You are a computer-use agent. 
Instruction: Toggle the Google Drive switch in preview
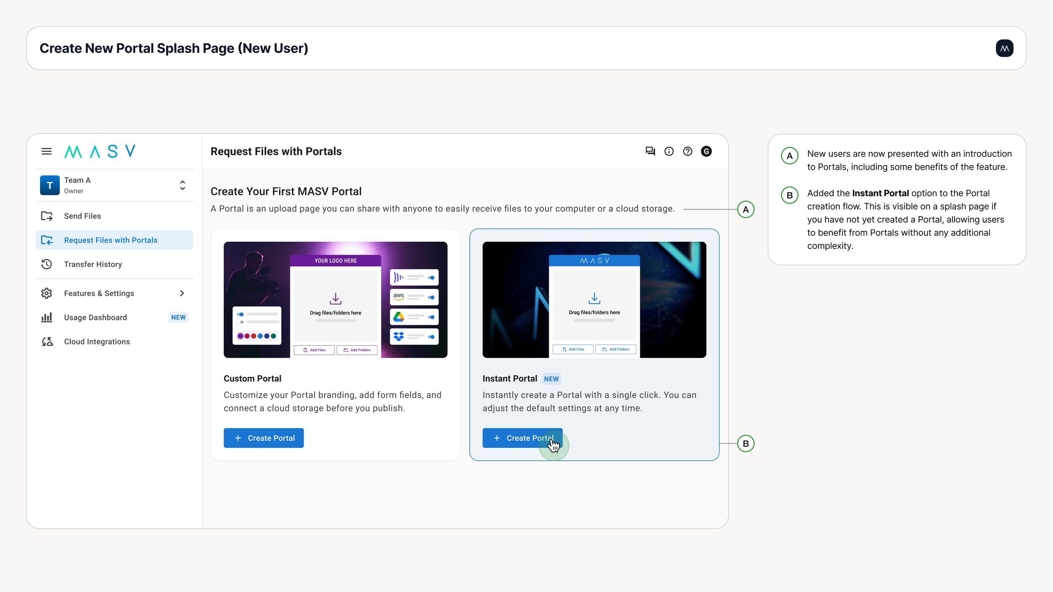click(x=431, y=317)
